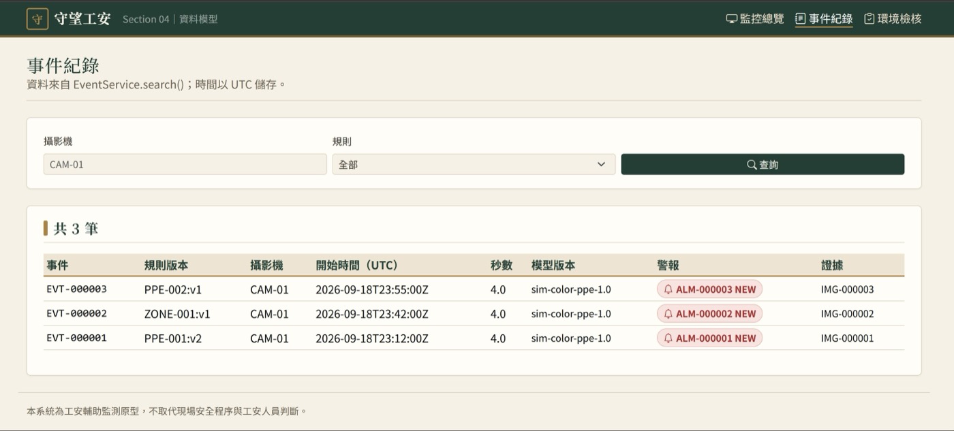Click Section 04｜資料模型 header text
954x431 pixels.
pos(170,19)
